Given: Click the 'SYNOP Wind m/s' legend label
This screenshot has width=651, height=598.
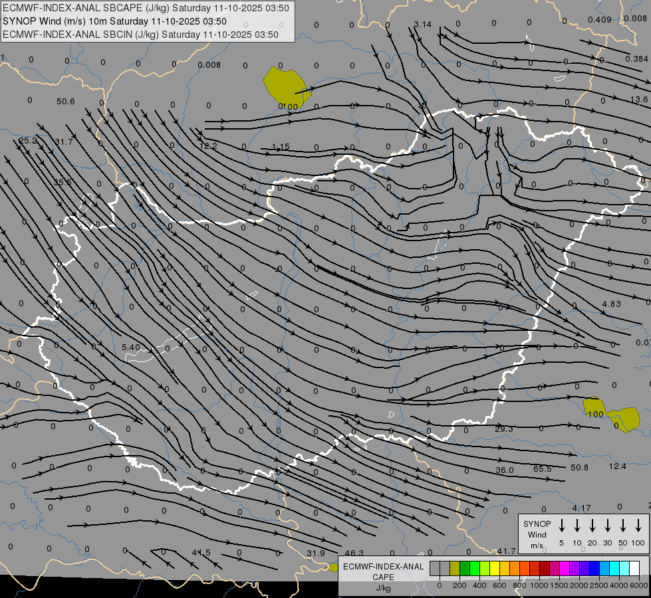Looking at the screenshot, I should click(x=537, y=534).
